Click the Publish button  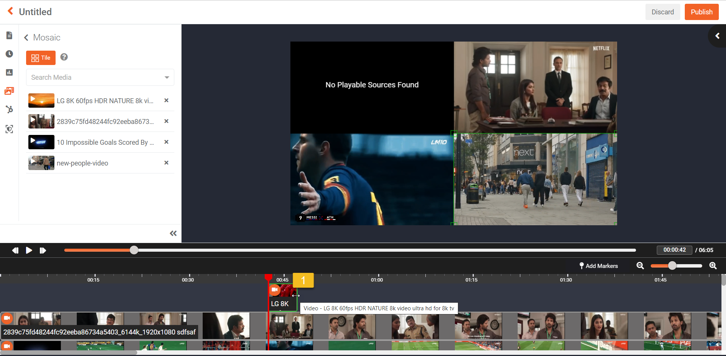[701, 12]
